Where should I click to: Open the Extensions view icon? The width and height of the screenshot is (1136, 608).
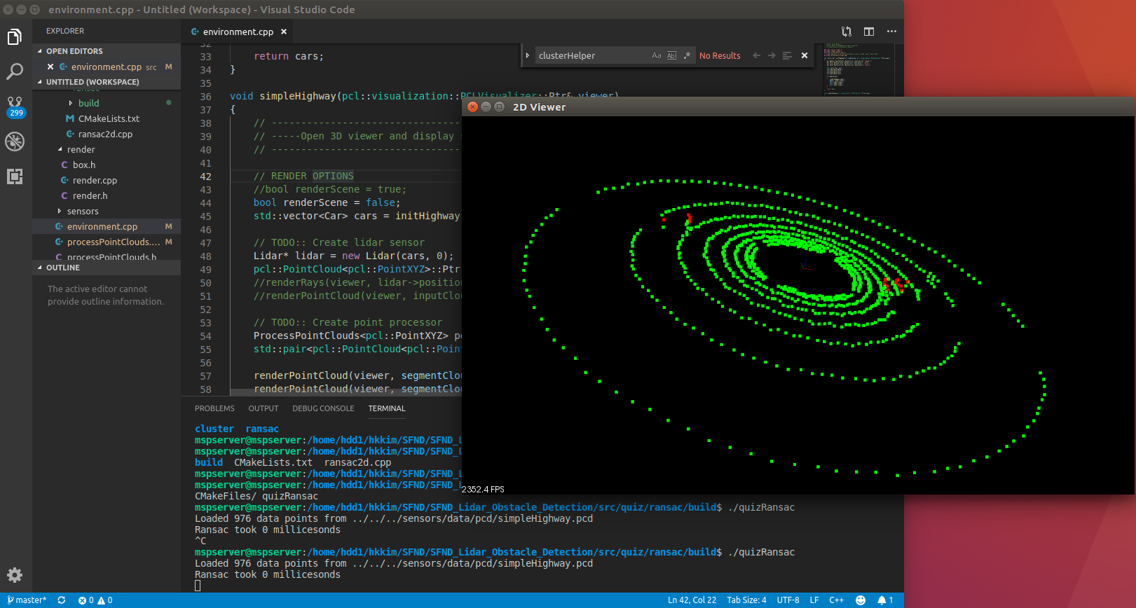coord(15,177)
